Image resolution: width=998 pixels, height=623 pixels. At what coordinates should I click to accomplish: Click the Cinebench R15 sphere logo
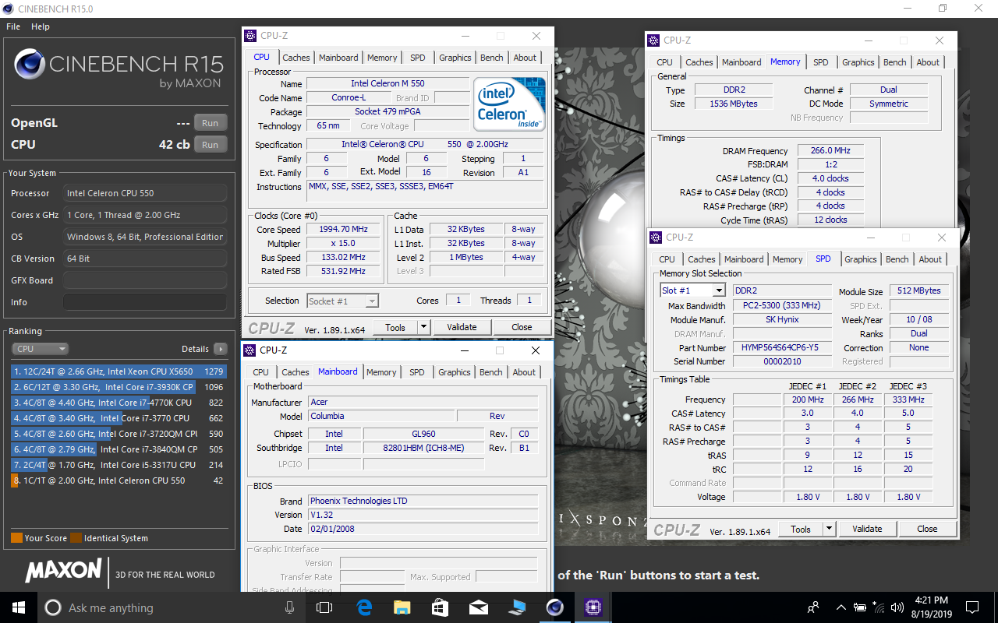(29, 64)
